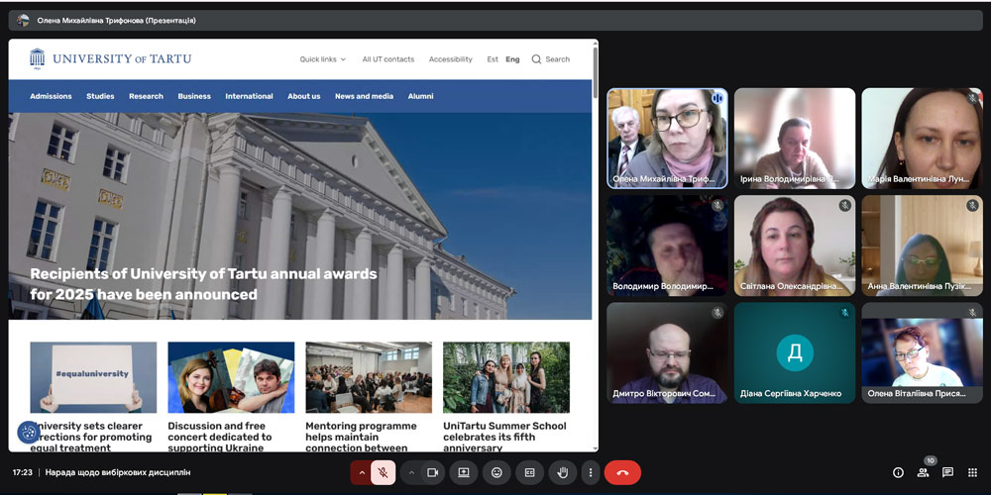The image size is (991, 495).
Task: Show the participants list
Action: click(x=924, y=472)
